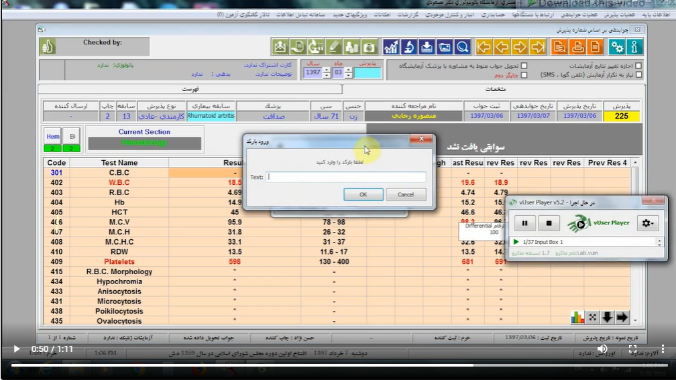Toggle the 'چاپگر دوم' checkbox
The height and width of the screenshot is (380, 676).
pyautogui.click(x=524, y=75)
